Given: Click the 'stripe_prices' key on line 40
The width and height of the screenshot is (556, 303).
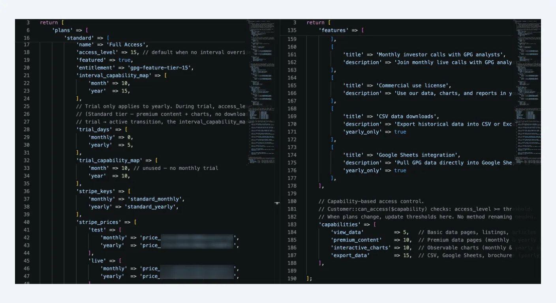Looking at the screenshot, I should [x=98, y=222].
